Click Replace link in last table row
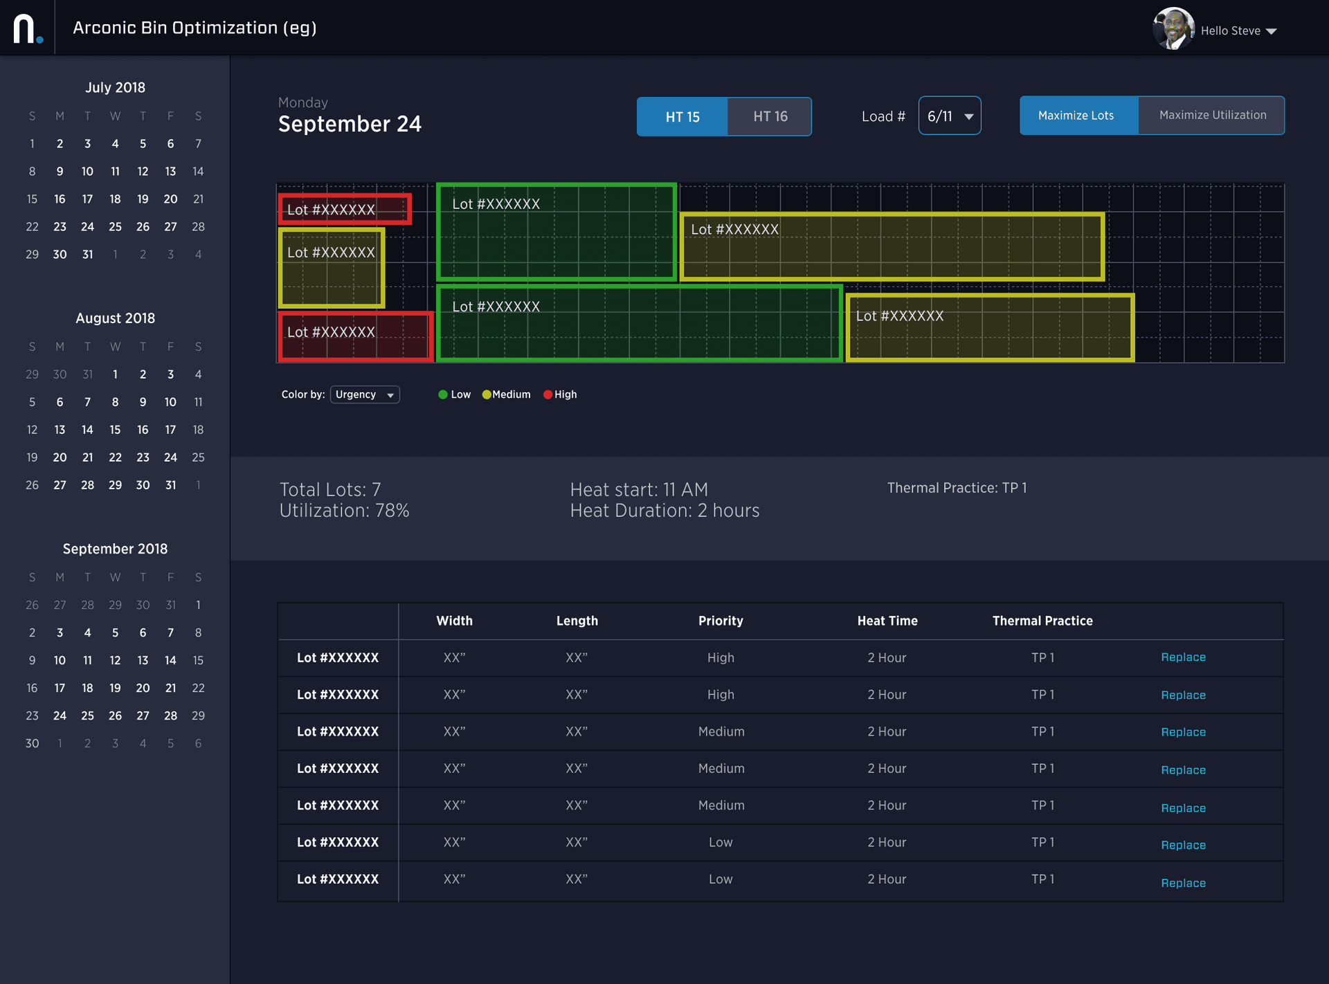This screenshot has height=984, width=1329. 1183,883
